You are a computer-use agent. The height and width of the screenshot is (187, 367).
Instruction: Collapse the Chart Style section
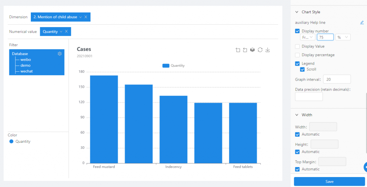click(x=296, y=12)
